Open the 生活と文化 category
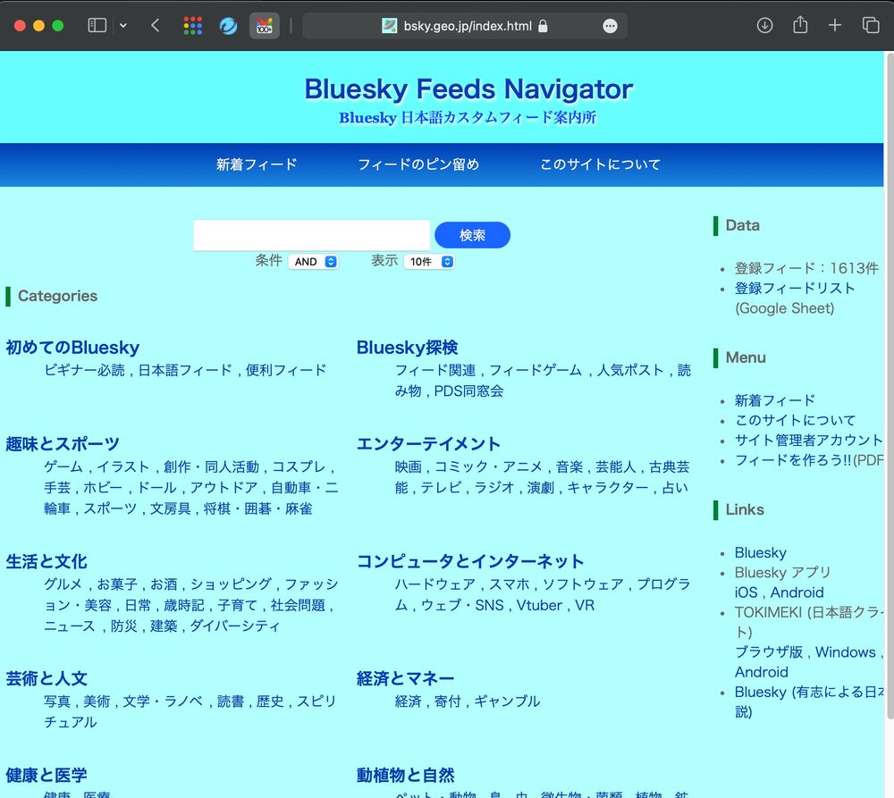Image resolution: width=894 pixels, height=798 pixels. tap(46, 562)
